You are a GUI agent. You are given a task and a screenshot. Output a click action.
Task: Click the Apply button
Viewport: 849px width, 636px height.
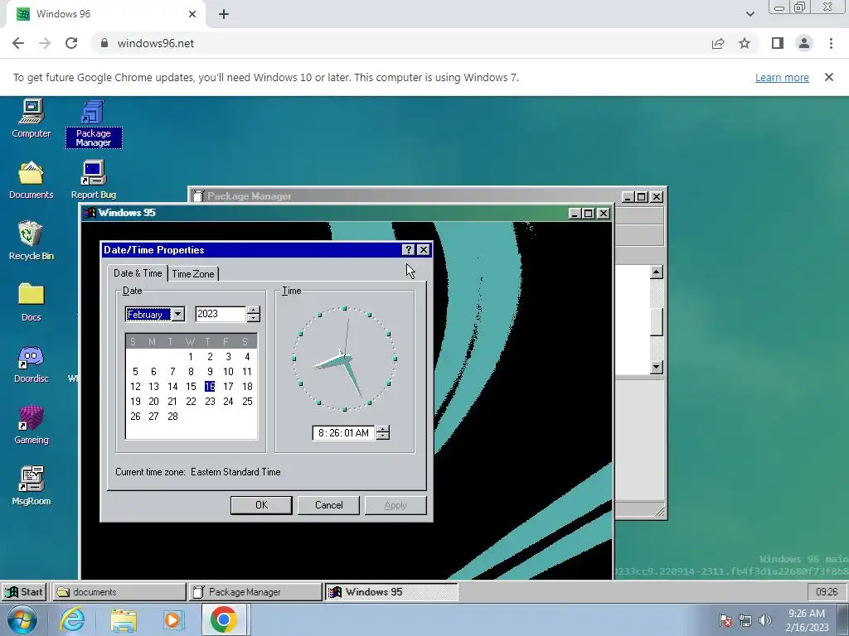coord(395,505)
